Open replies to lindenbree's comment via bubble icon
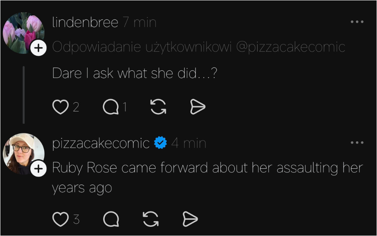The image size is (377, 236). (111, 107)
